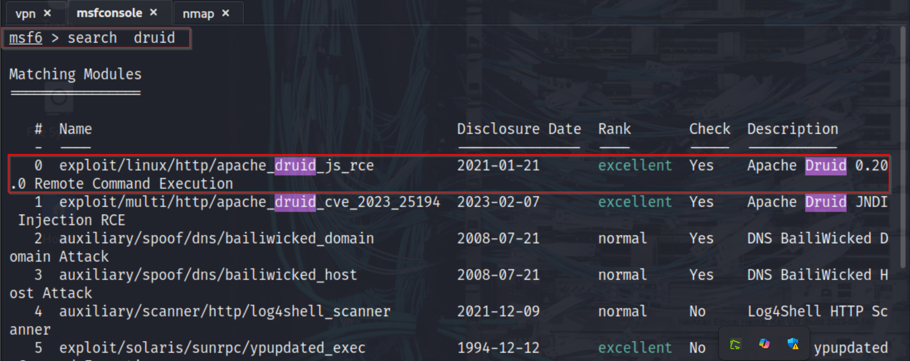
Task: Click 'Apache Druid 0.20' description text
Action: tap(818, 165)
